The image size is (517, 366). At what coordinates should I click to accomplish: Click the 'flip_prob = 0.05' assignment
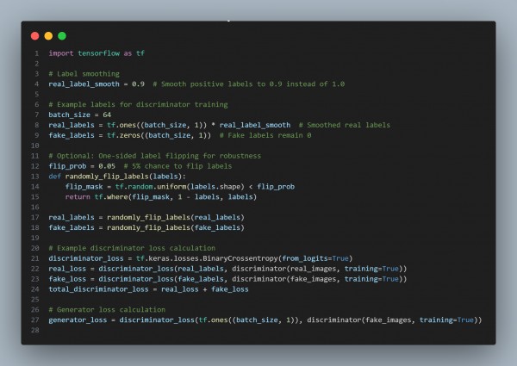82,166
